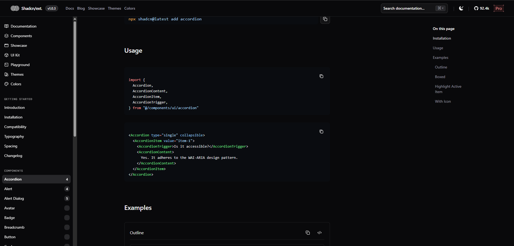View code for Outline example
514x246 pixels.
pyautogui.click(x=319, y=233)
